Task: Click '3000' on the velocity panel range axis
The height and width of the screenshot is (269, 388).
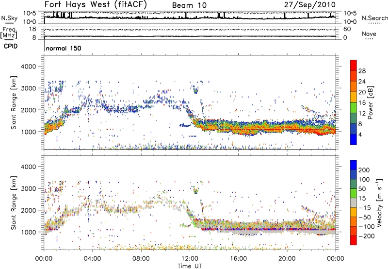Action: tap(28, 188)
